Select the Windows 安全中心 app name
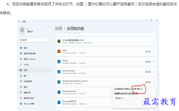This screenshot has width=179, height=111. tap(70, 101)
